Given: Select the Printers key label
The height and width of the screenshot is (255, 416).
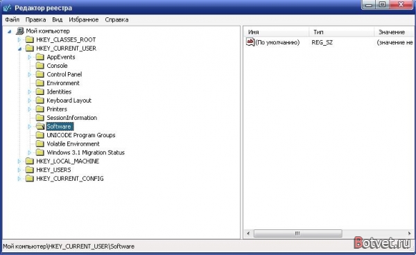Looking at the screenshot, I should coord(57,109).
